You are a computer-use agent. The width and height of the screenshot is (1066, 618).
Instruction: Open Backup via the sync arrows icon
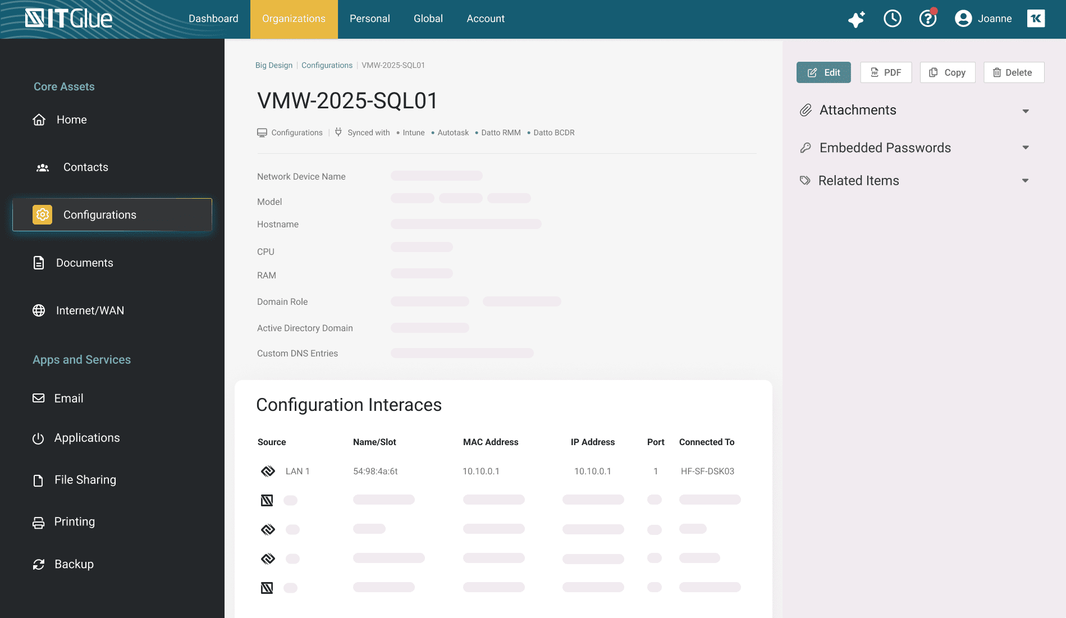pos(38,564)
